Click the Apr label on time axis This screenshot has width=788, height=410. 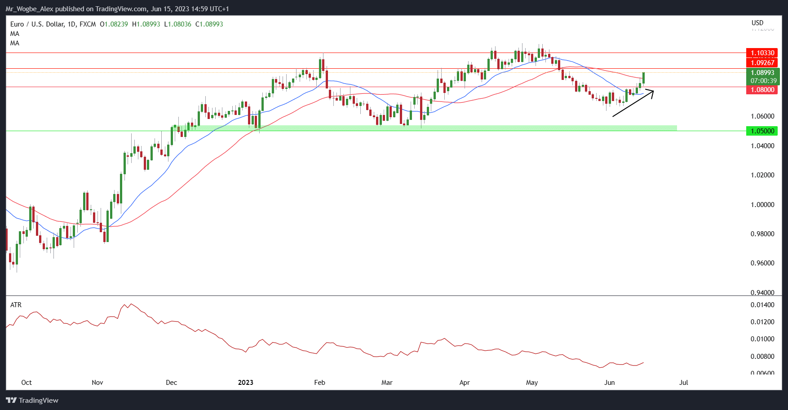coord(465,383)
